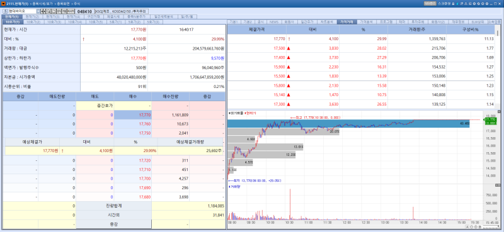Click the lock icon in title bar

pyautogui.click(x=453, y=4)
